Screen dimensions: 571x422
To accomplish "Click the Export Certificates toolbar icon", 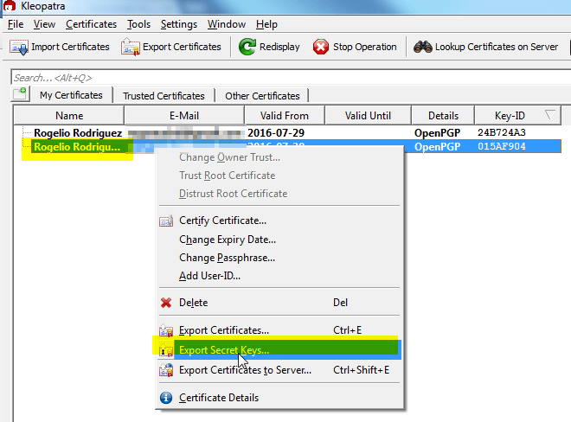I will (131, 47).
